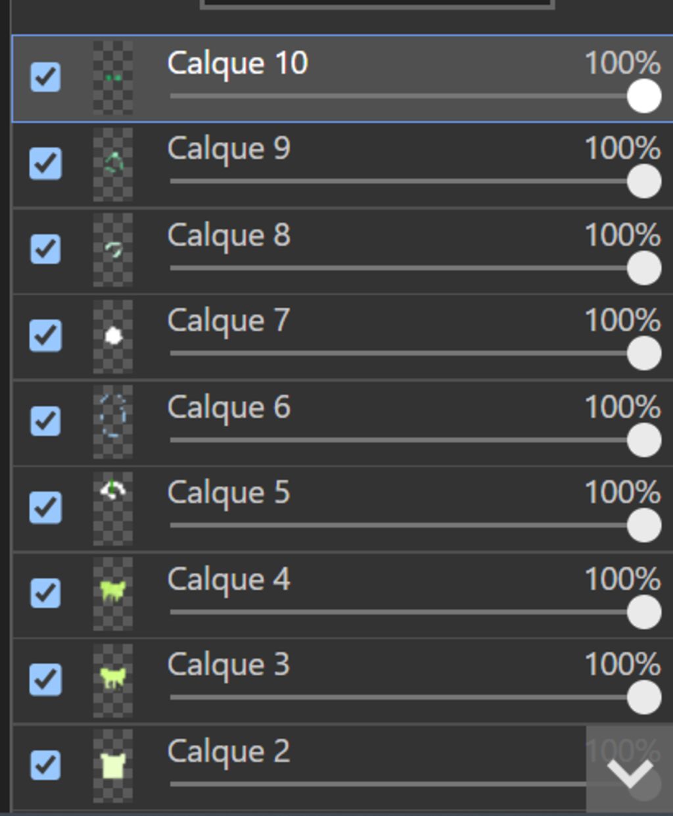Click the 100% opacity value of Calque 8
673x816 pixels.
click(622, 235)
